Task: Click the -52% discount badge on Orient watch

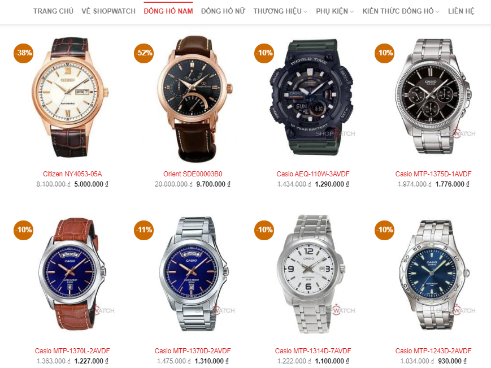Action: [x=144, y=53]
